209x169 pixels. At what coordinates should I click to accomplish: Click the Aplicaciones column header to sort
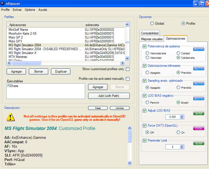(x=44, y=25)
